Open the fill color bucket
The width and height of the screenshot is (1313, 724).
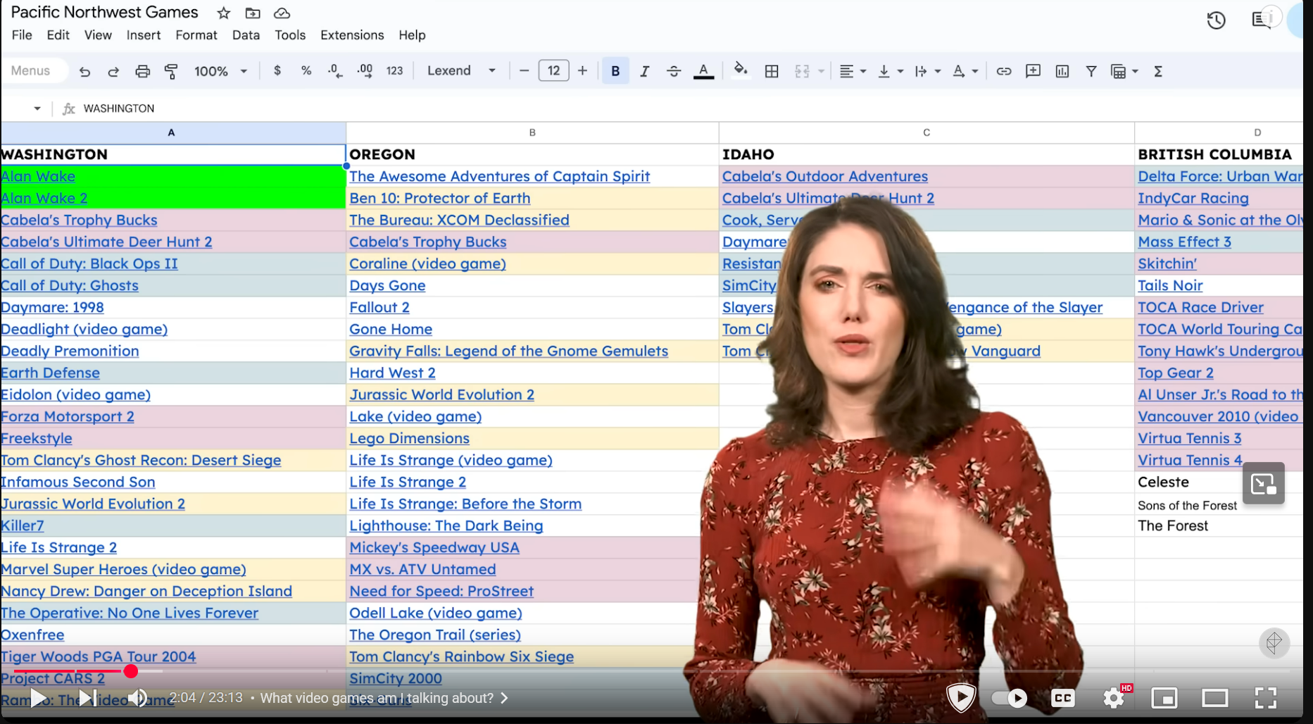741,70
